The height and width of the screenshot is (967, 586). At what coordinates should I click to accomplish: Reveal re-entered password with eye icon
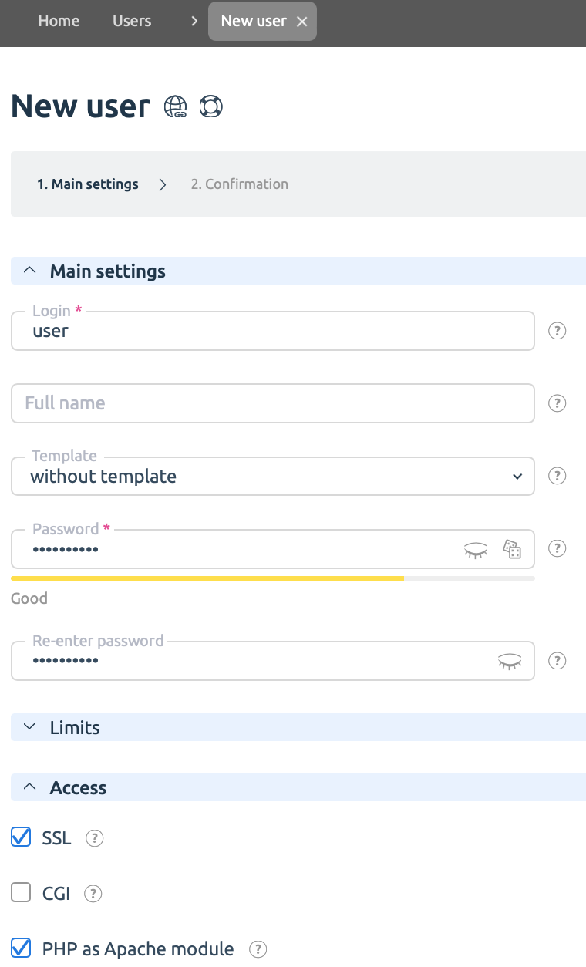[x=510, y=661]
